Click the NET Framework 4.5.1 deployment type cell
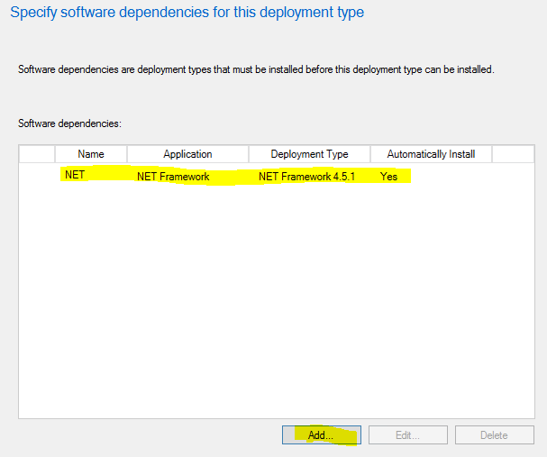Image resolution: width=547 pixels, height=457 pixels. [306, 177]
